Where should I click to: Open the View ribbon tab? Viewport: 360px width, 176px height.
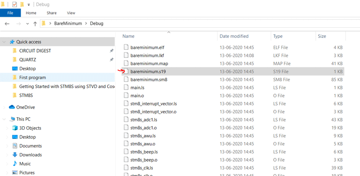[71, 13]
